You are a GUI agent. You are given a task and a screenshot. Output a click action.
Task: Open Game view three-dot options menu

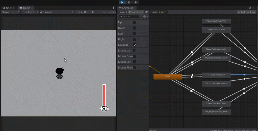point(113,8)
